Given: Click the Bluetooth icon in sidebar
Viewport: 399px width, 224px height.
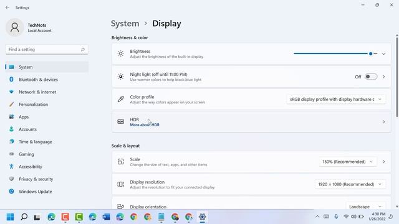Looking at the screenshot, I should coord(11,80).
